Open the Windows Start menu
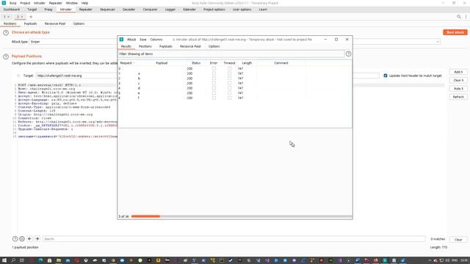470x264 pixels. click(x=4, y=260)
